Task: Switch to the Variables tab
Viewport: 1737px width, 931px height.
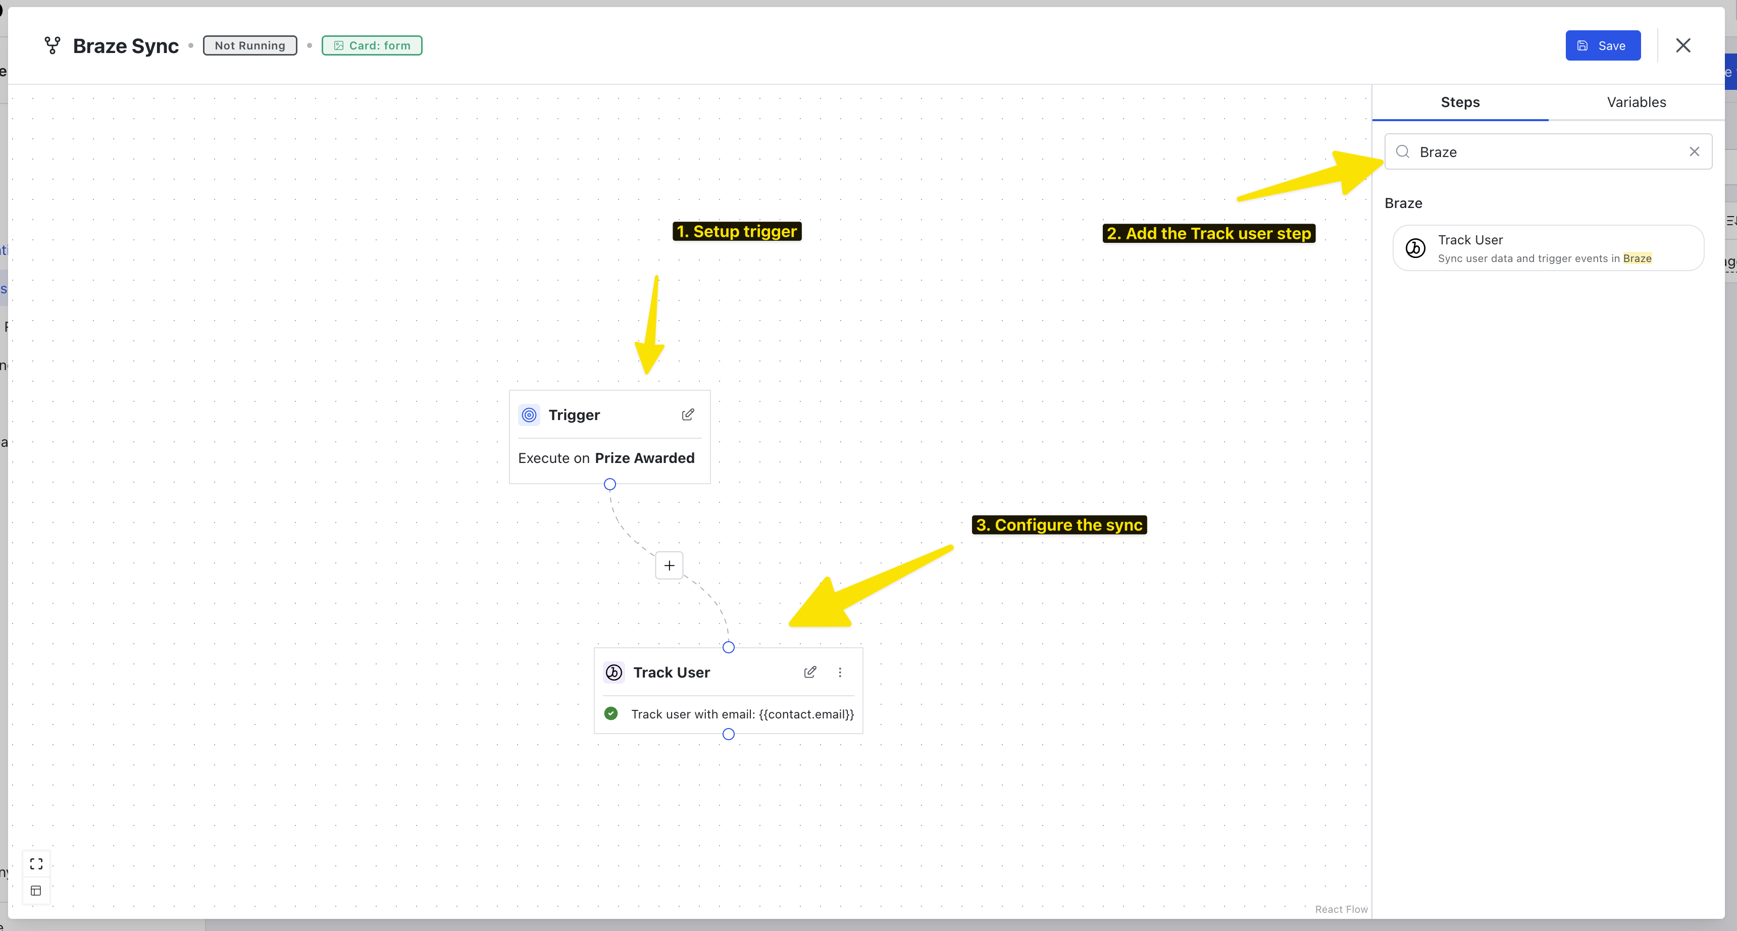Action: pos(1636,102)
